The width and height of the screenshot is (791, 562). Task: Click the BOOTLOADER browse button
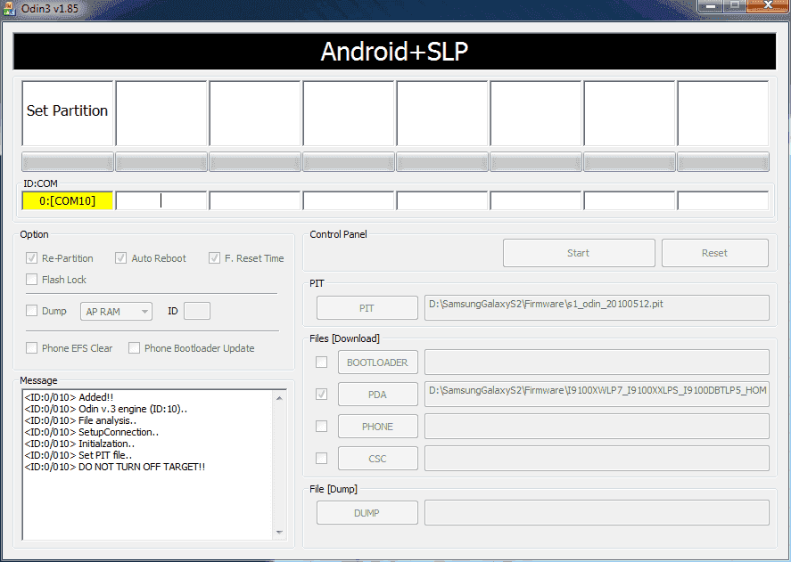[378, 362]
